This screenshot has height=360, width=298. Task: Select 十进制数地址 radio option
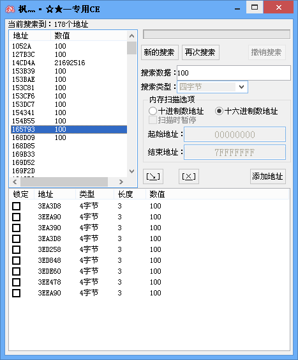pos(176,111)
